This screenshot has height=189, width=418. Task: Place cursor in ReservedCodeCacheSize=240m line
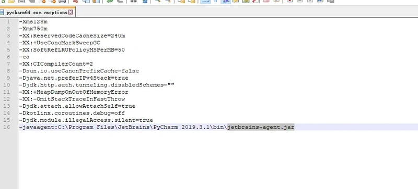(x=72, y=35)
